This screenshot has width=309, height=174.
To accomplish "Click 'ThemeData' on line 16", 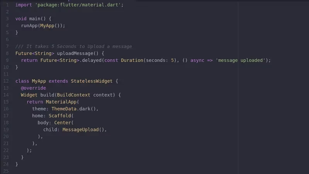I will (64, 109).
